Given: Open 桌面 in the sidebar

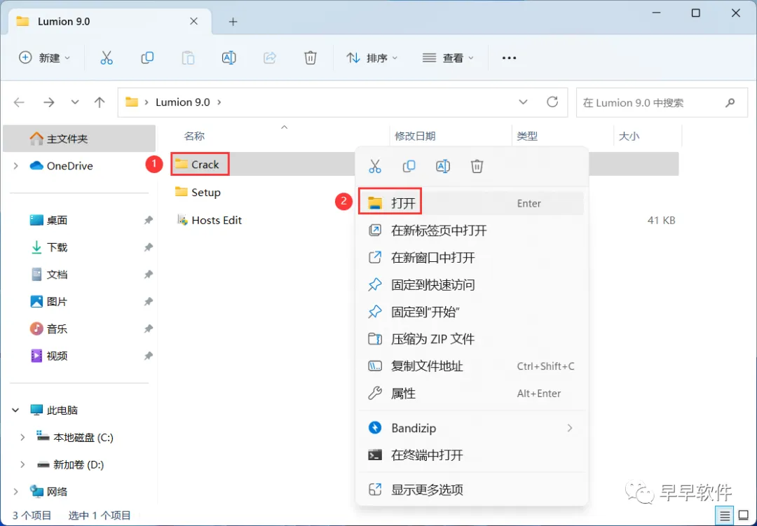Looking at the screenshot, I should click(79, 220).
